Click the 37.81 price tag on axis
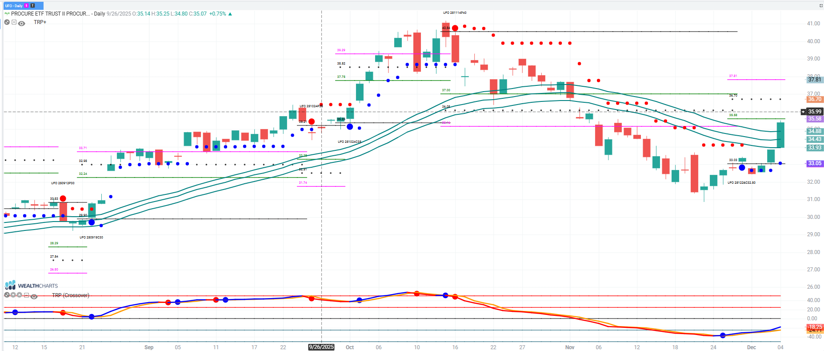 (x=814, y=80)
